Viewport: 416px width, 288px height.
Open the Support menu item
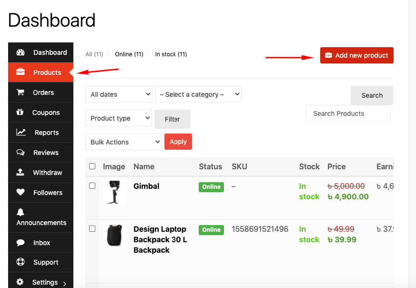click(x=41, y=262)
